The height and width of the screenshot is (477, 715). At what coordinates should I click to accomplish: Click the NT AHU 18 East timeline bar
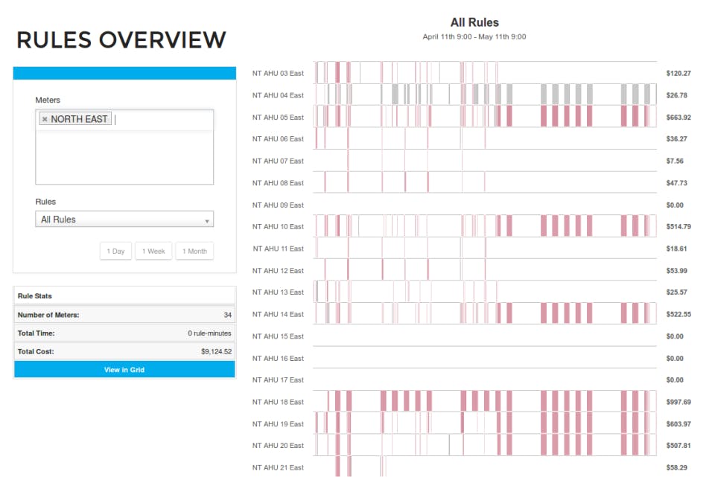pyautogui.click(x=485, y=401)
